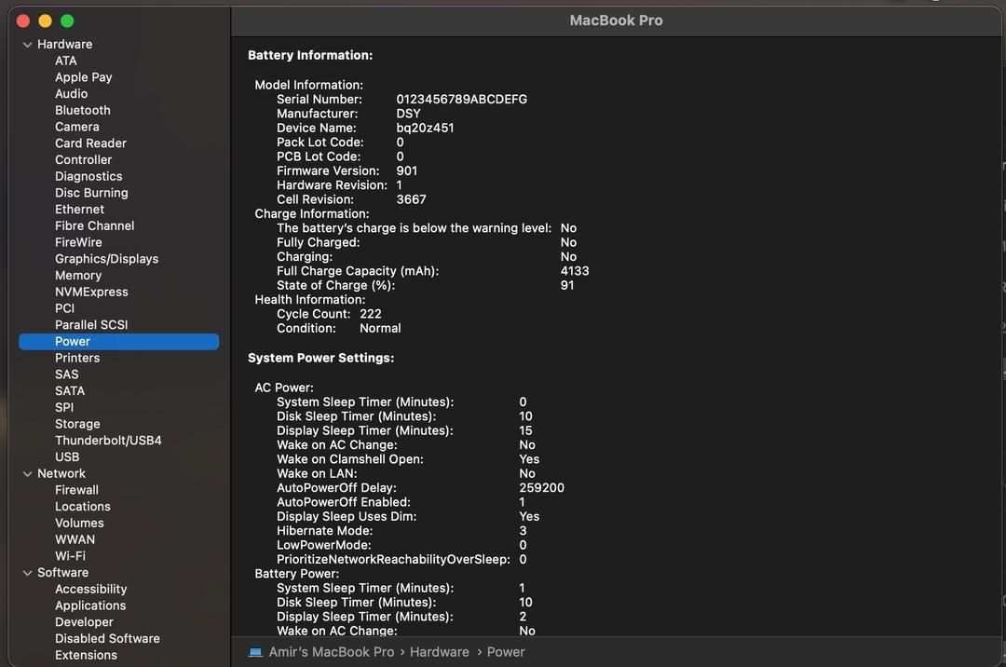Image resolution: width=1006 pixels, height=667 pixels.
Task: Open the NVMExpress entry
Action: (91, 292)
